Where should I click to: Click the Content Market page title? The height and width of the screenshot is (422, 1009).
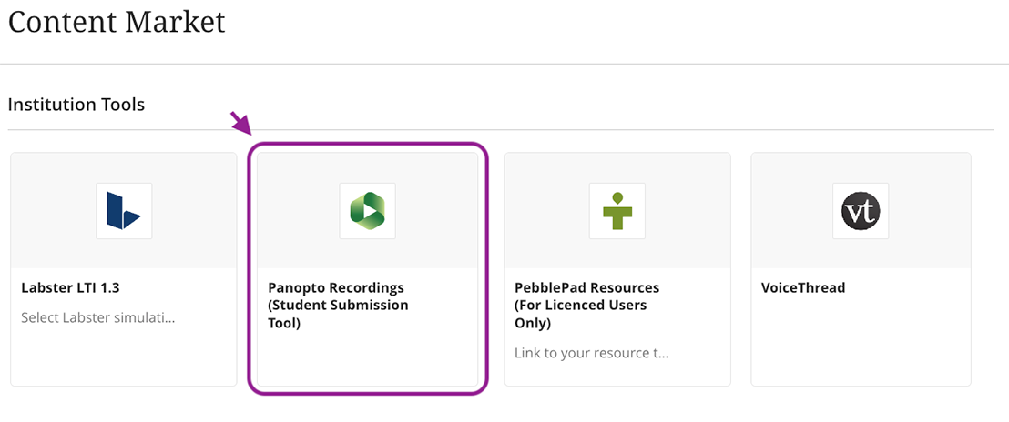click(117, 22)
